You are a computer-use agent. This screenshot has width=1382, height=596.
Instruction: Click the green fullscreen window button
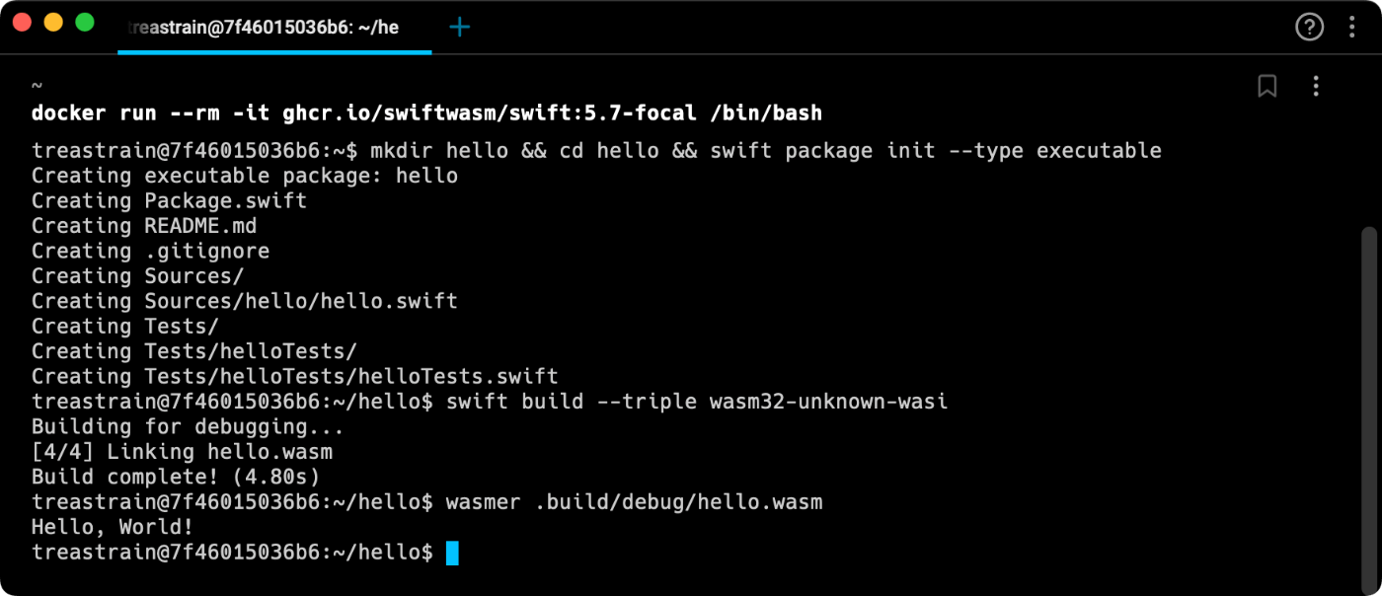85,22
